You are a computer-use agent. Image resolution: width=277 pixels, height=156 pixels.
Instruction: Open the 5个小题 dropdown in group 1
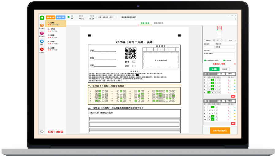[x=221, y=74]
